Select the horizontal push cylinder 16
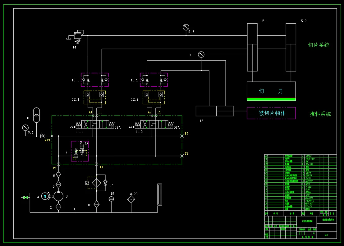Viewport: 344px width, 246px height. [x=215, y=111]
